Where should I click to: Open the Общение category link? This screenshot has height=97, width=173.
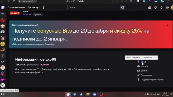tap(26, 15)
